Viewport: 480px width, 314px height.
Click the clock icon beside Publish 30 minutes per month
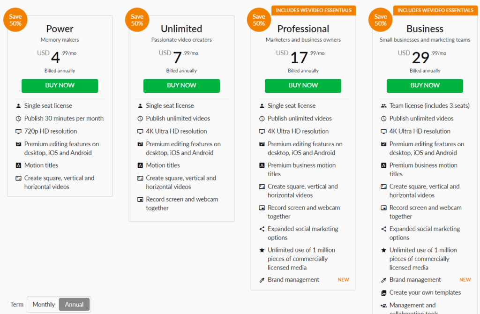[x=18, y=119]
